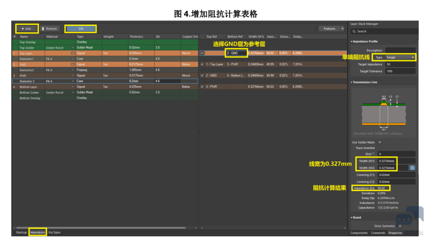Switch to the Impedance tab

tap(37, 232)
